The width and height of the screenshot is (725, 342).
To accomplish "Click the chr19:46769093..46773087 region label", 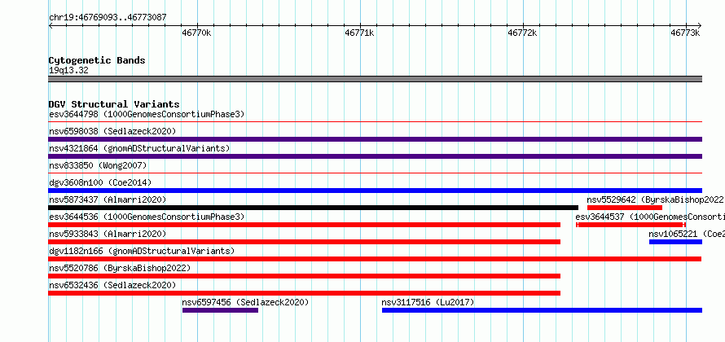I will point(108,18).
